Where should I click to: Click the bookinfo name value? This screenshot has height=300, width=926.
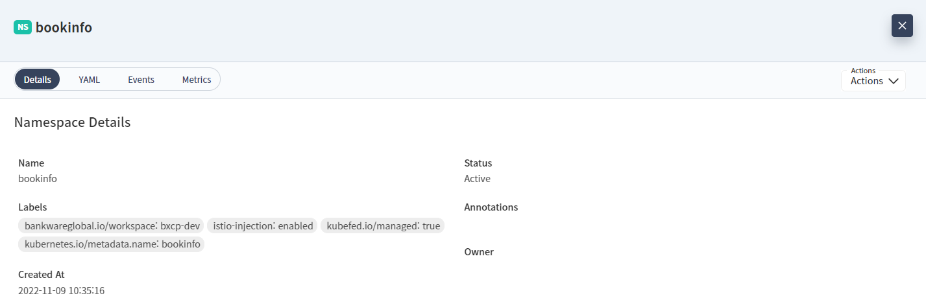click(x=38, y=178)
